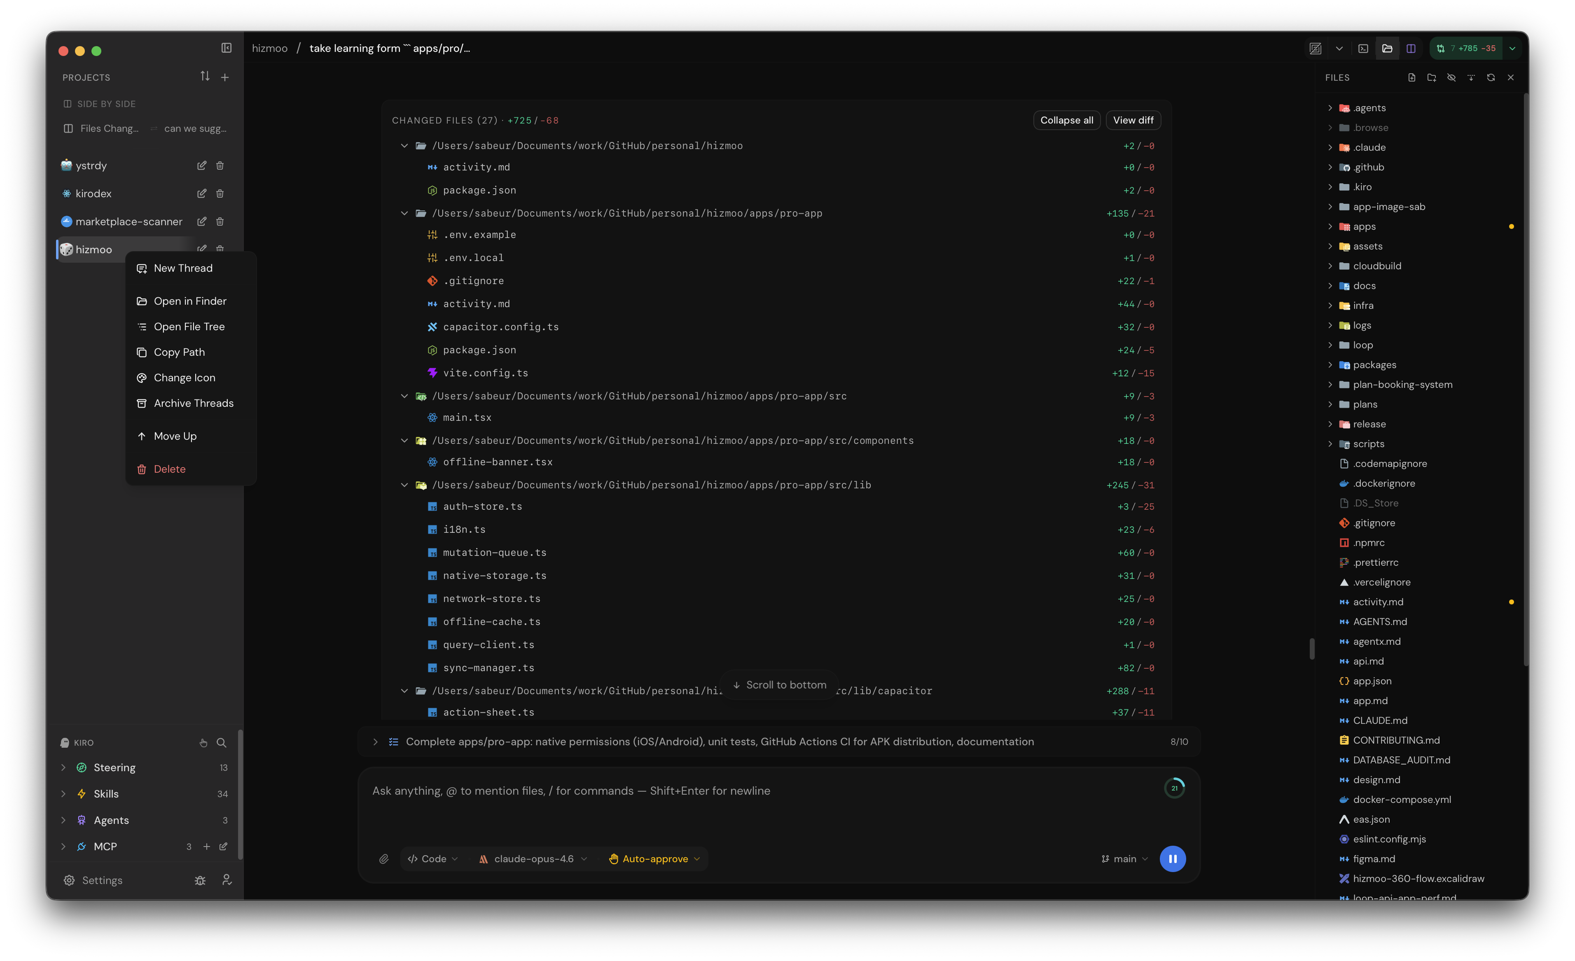Edit the ystrdy project

[x=201, y=166]
